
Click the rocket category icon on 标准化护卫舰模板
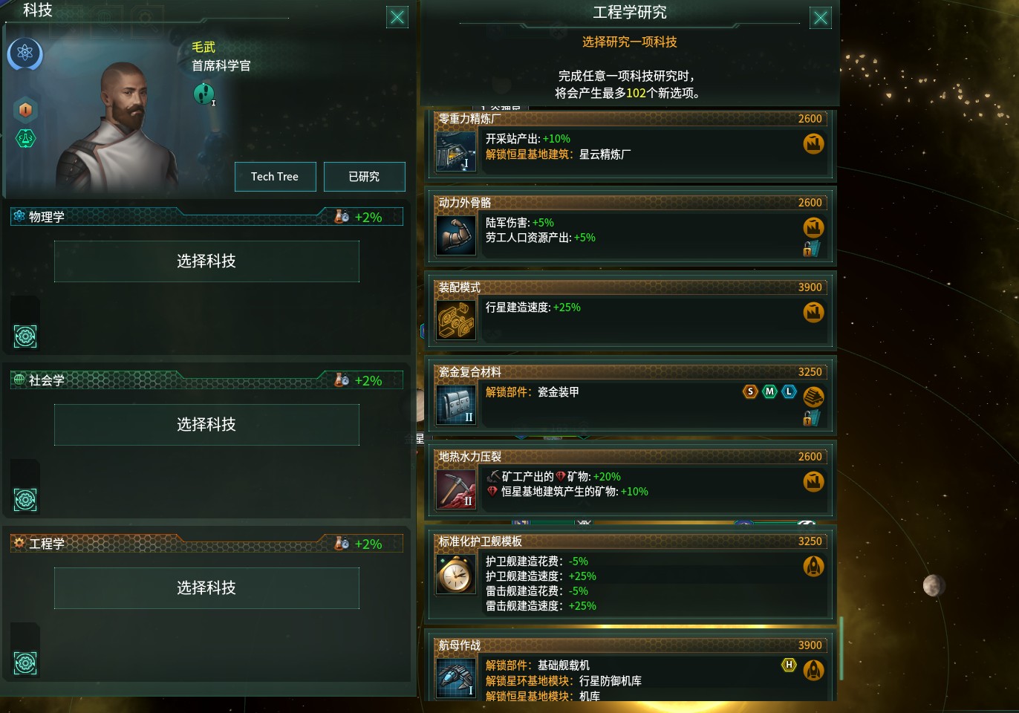point(814,567)
